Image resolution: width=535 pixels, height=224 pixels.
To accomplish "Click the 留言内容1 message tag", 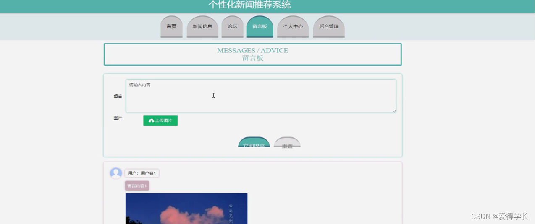I will click(137, 185).
